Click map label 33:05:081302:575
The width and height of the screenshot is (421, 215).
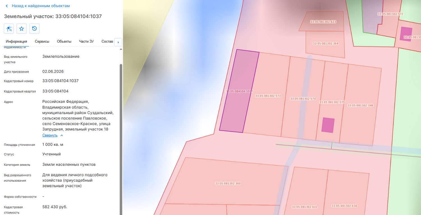pyautogui.click(x=332, y=102)
